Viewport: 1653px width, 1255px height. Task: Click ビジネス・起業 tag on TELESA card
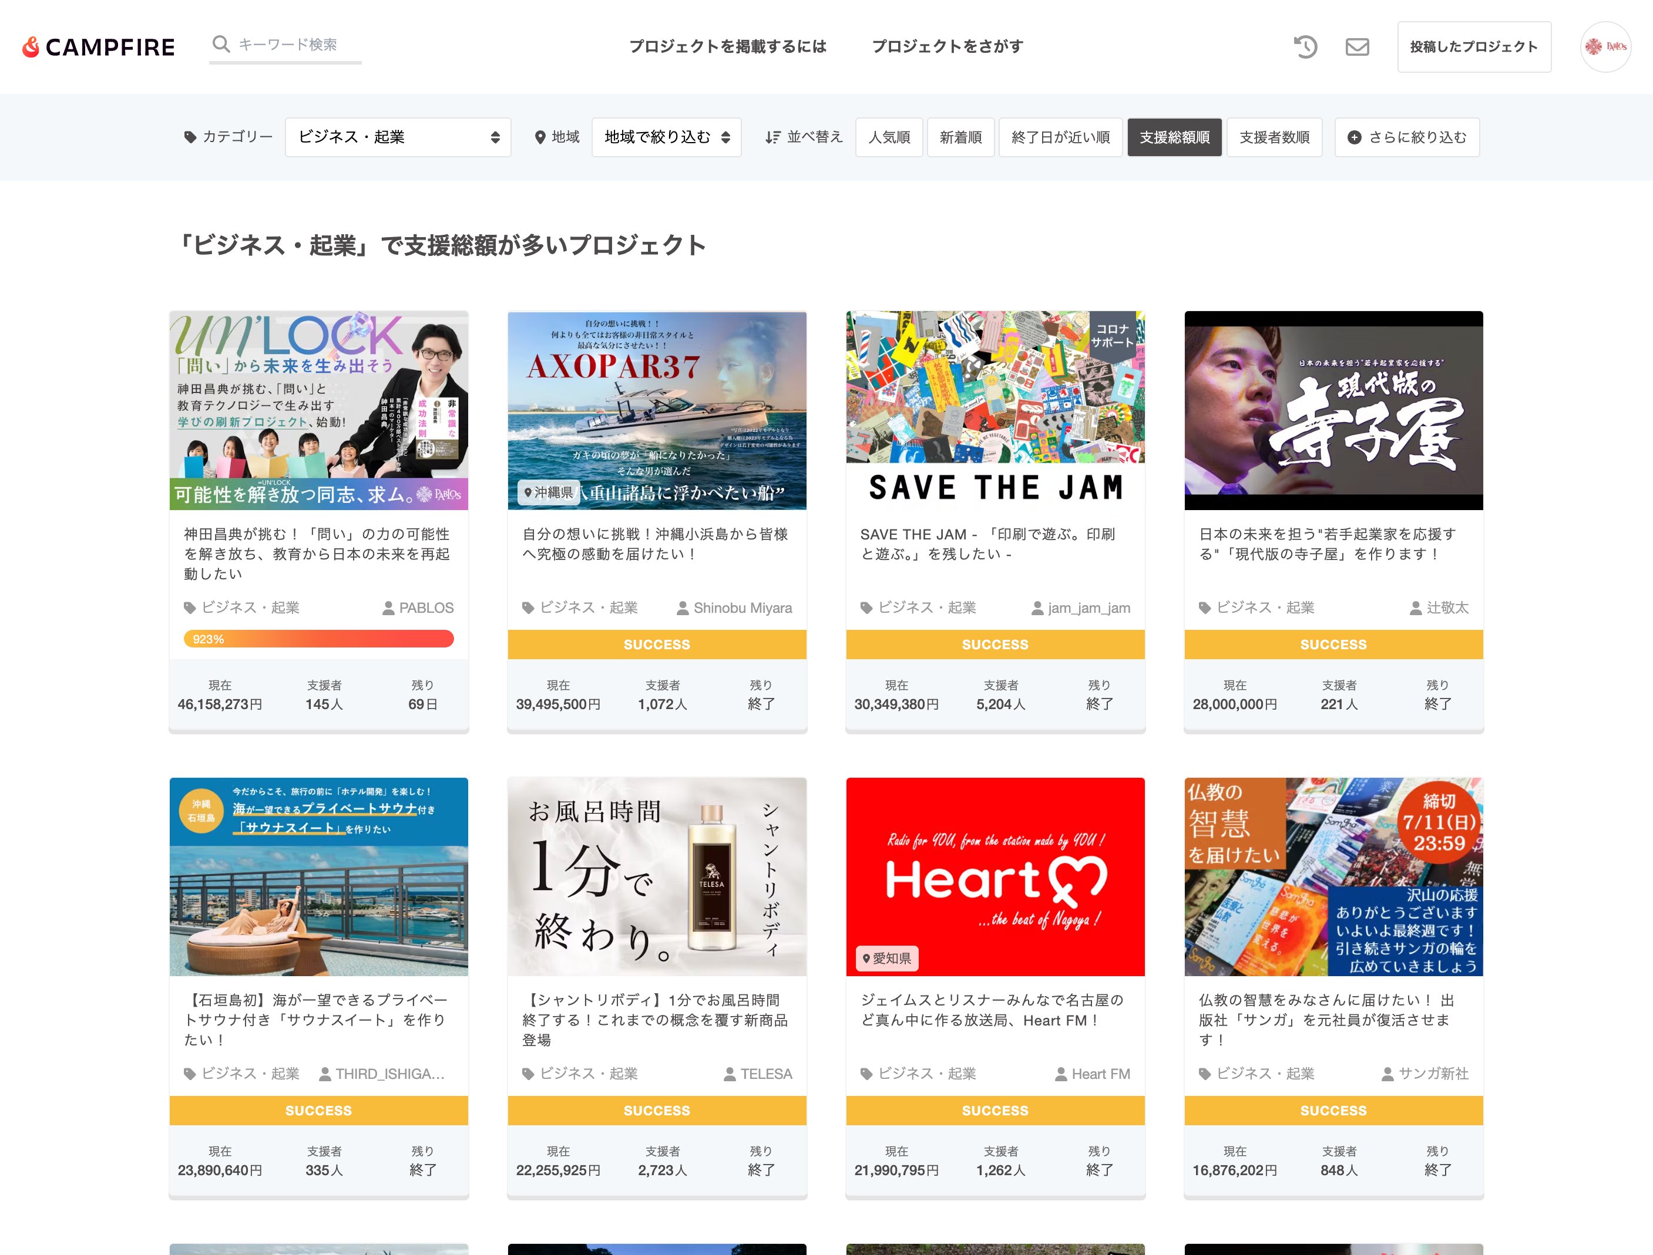click(580, 1074)
